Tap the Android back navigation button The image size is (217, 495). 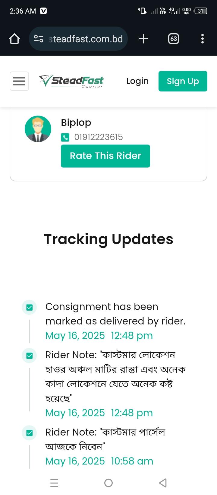(x=163, y=483)
